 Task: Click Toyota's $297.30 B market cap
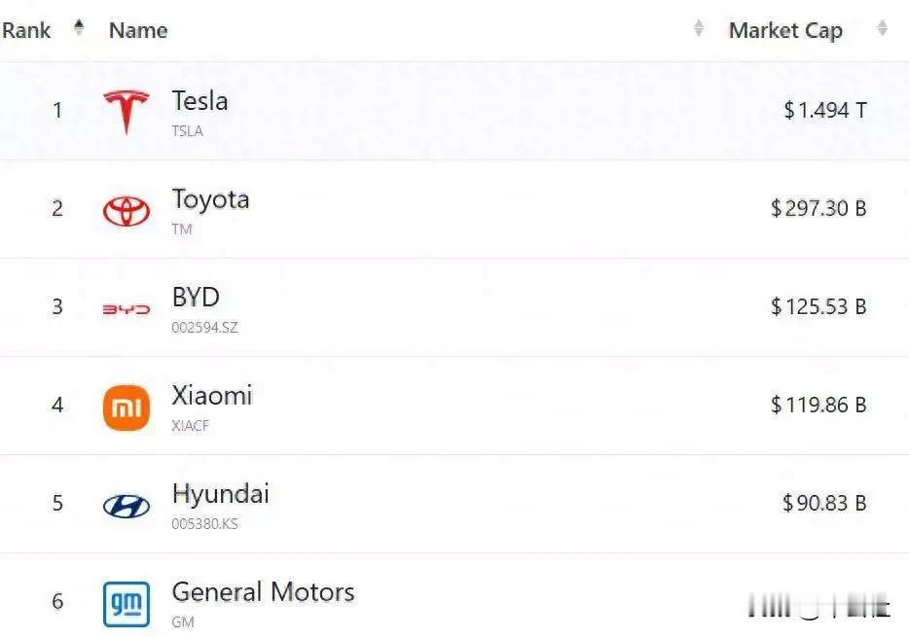pyautogui.click(x=818, y=208)
